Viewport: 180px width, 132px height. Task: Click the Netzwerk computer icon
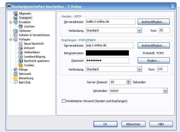coord(16,74)
